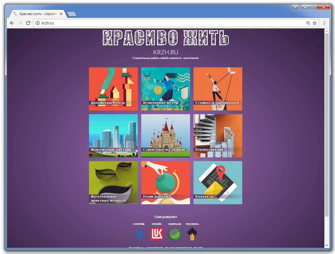Open the zoom magnifier icon in address bar

(x=308, y=23)
